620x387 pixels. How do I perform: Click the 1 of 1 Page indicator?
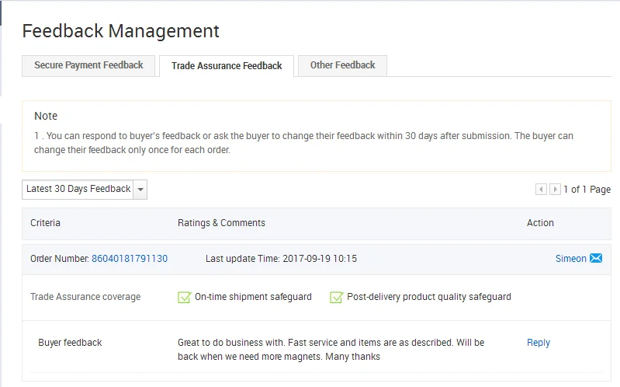(x=587, y=190)
